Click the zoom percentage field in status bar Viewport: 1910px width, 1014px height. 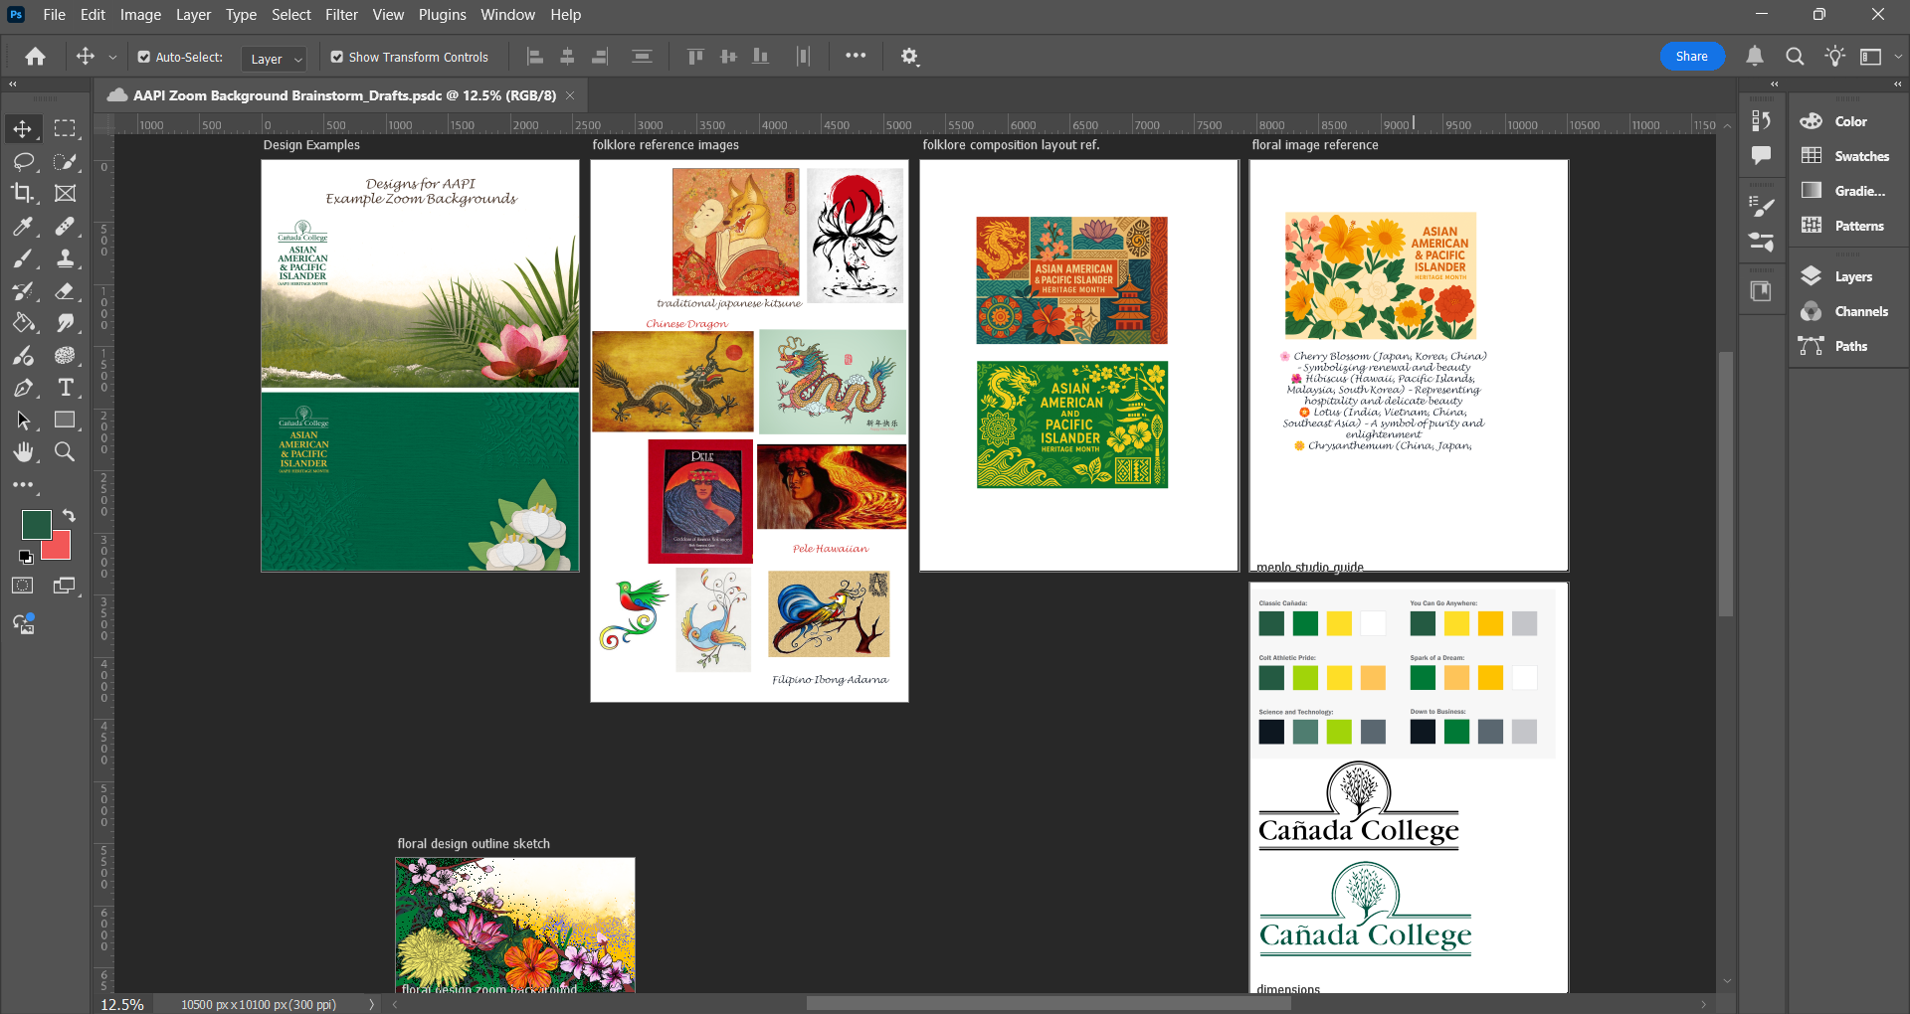point(123,1004)
